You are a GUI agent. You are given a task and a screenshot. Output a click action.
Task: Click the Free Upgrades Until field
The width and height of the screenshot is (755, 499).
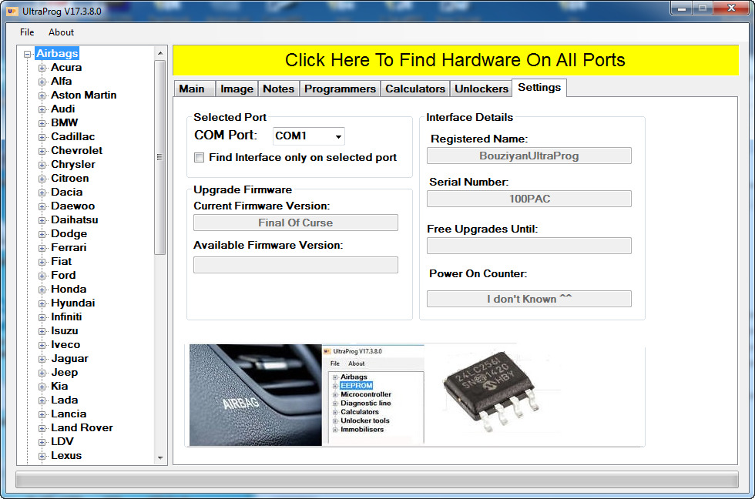[x=528, y=246]
